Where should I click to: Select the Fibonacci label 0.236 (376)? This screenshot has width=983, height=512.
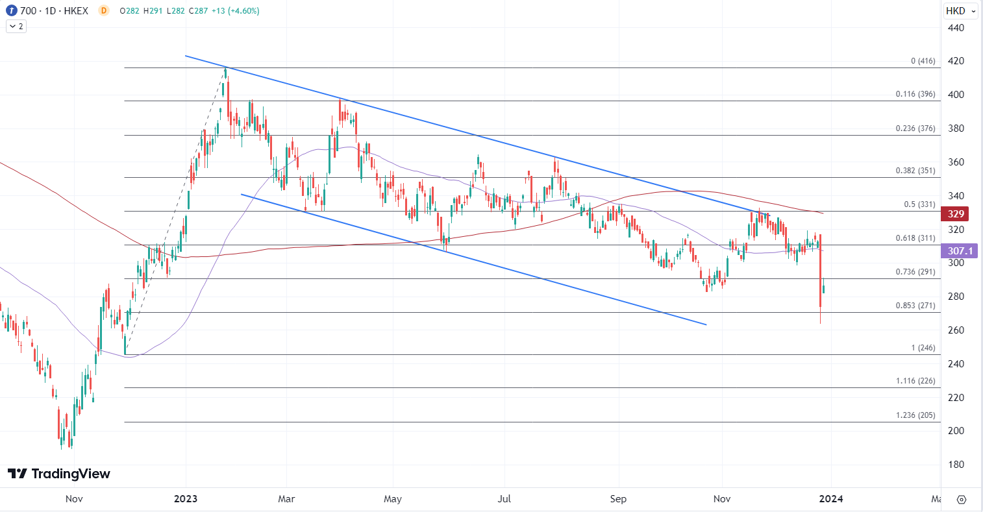(915, 128)
